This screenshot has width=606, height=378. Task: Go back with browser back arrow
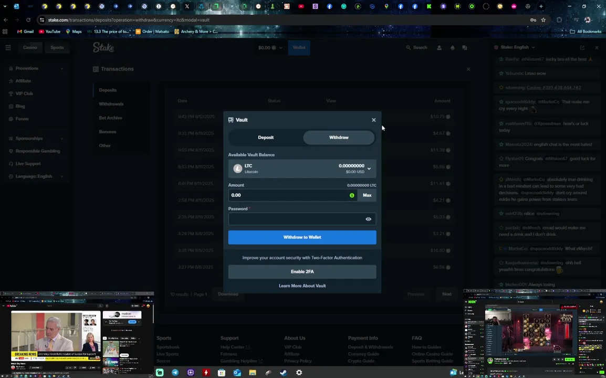coord(5,20)
